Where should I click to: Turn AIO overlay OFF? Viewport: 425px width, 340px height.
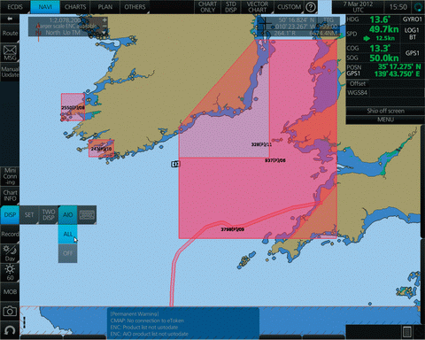[67, 253]
